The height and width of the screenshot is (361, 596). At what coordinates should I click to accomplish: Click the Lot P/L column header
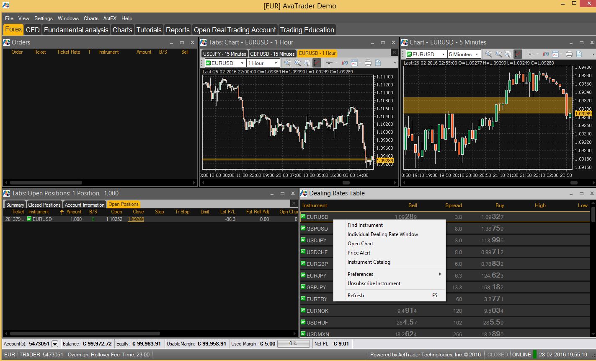[228, 212]
